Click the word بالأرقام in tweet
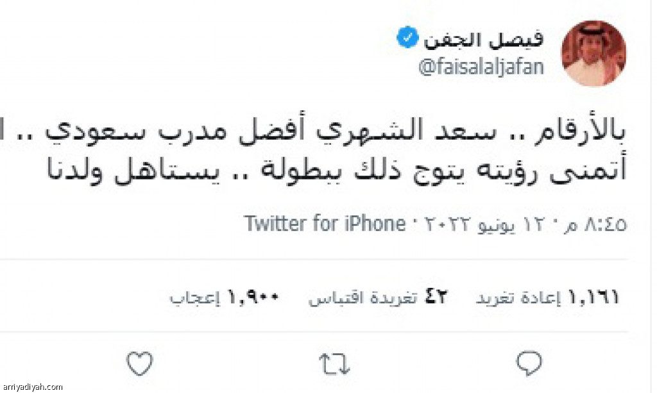This screenshot has height=393, width=657. point(581,131)
